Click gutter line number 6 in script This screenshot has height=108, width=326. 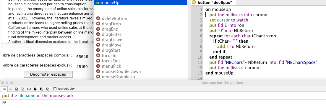point(201,36)
